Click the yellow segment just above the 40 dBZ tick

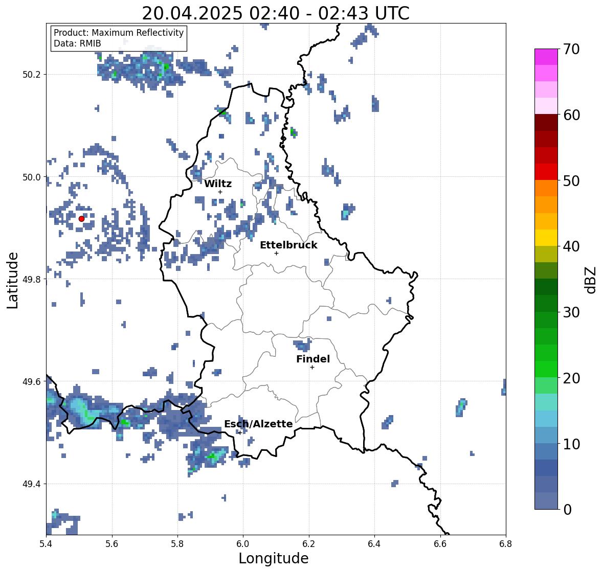tap(546, 238)
